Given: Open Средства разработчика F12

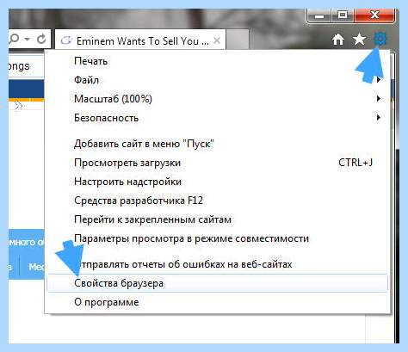Looking at the screenshot, I should [218, 201].
